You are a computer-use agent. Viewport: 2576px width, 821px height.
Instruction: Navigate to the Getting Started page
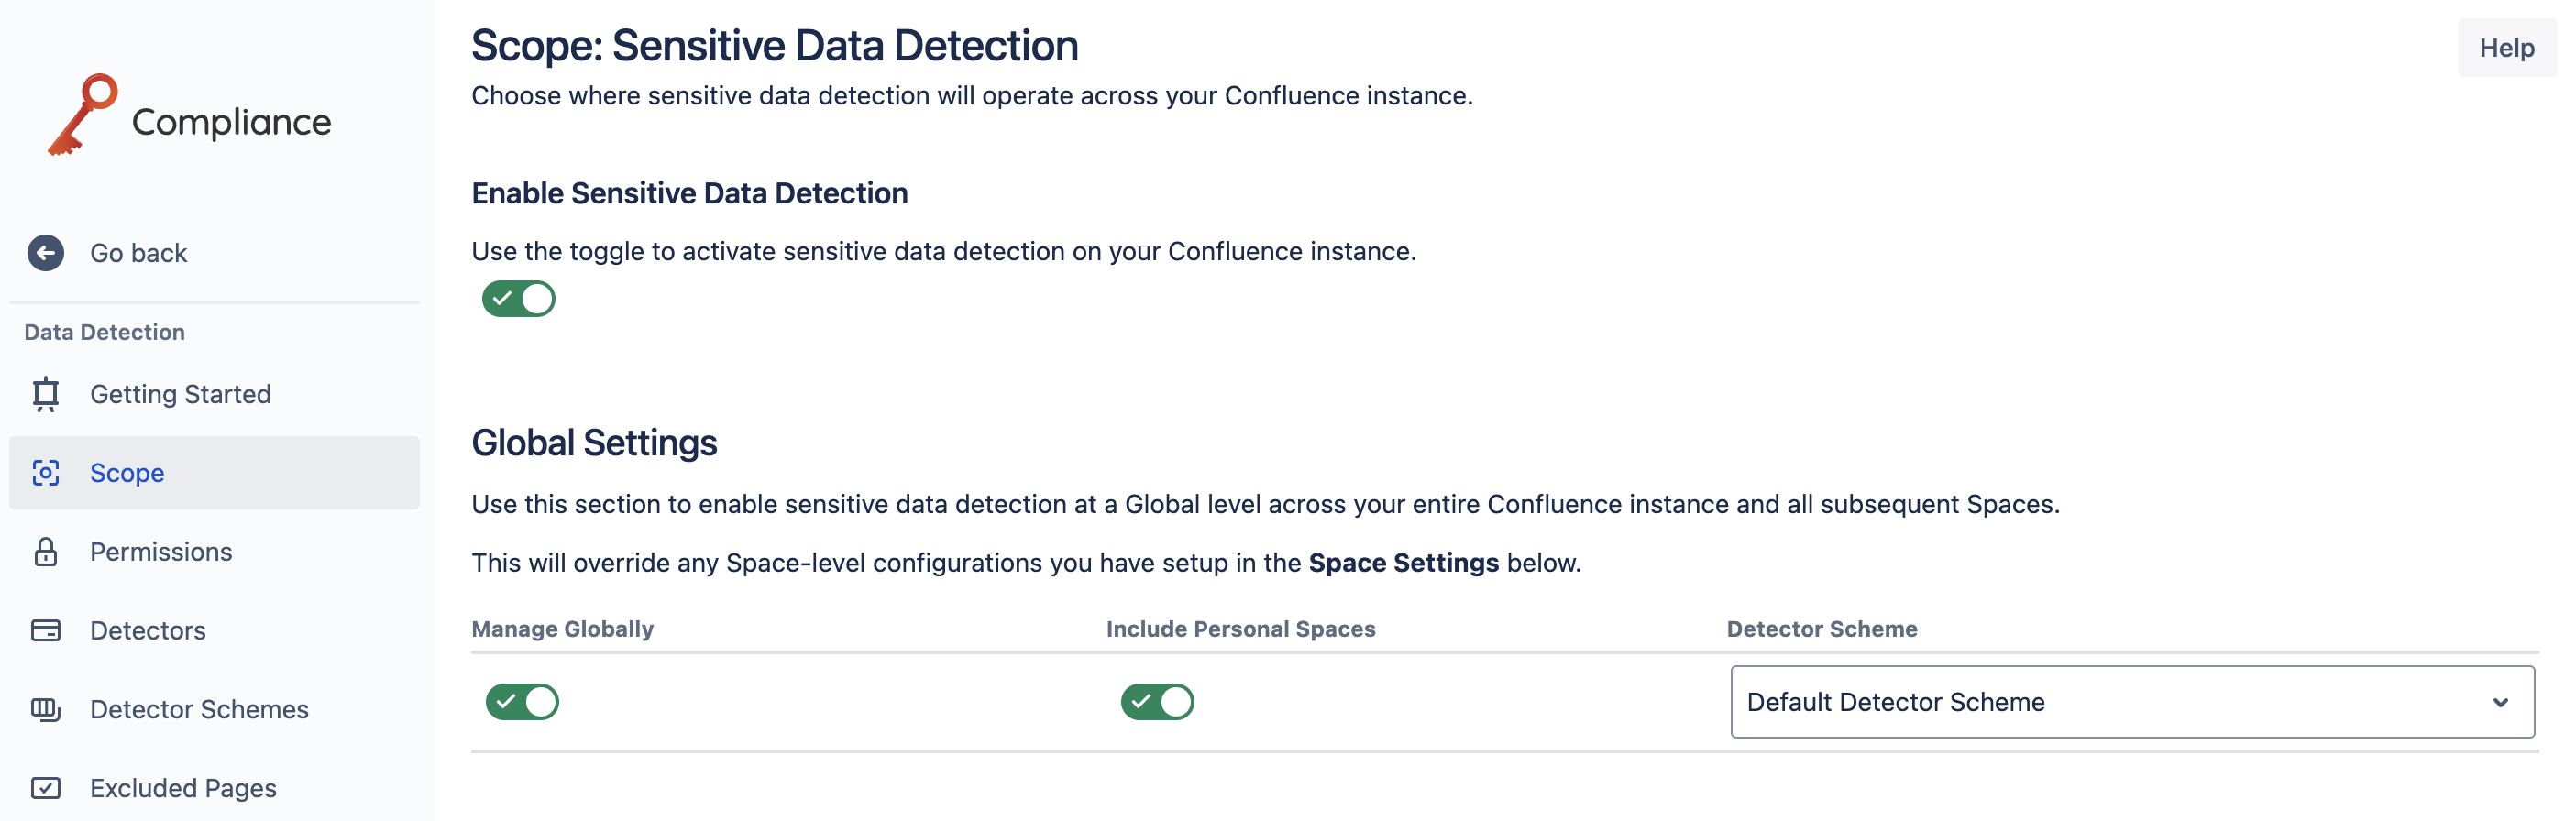180,394
